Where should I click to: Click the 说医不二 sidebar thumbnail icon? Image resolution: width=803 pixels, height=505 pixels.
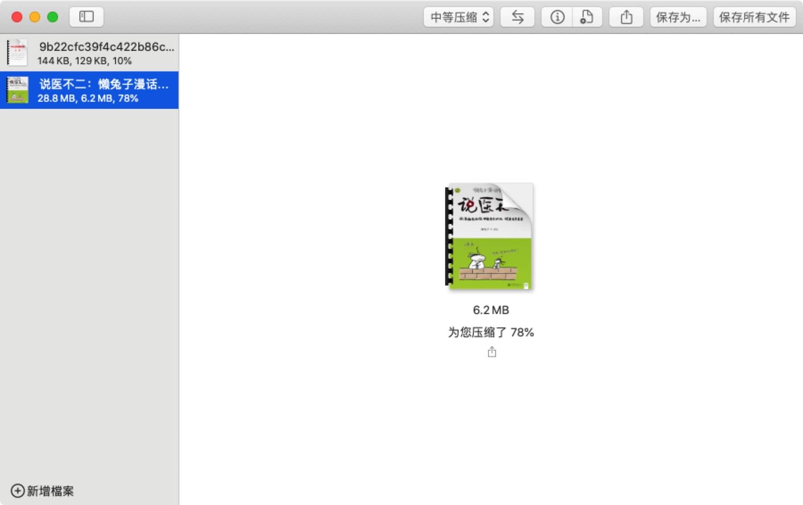click(x=17, y=90)
